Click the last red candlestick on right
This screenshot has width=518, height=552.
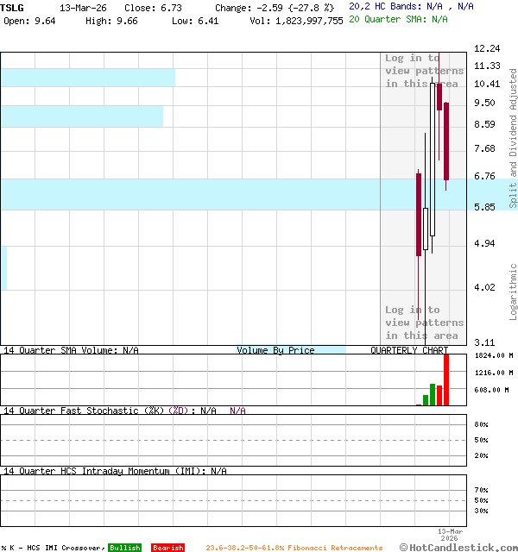pyautogui.click(x=446, y=142)
